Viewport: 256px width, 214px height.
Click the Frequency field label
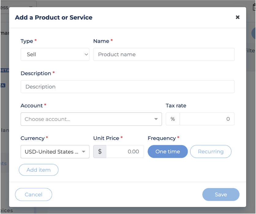pyautogui.click(x=161, y=138)
